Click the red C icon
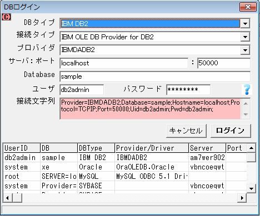260x216 pixels. [x=6, y=17]
